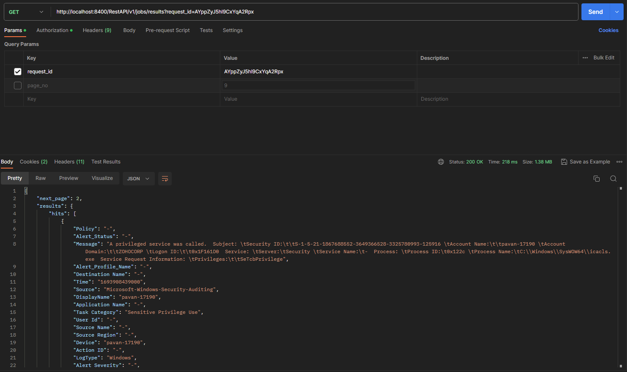
Task: Open the JSON response format dropdown
Action: click(138, 179)
